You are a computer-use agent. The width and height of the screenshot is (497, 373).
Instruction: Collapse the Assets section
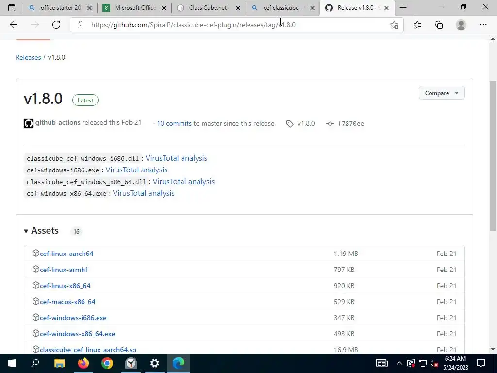(x=41, y=231)
